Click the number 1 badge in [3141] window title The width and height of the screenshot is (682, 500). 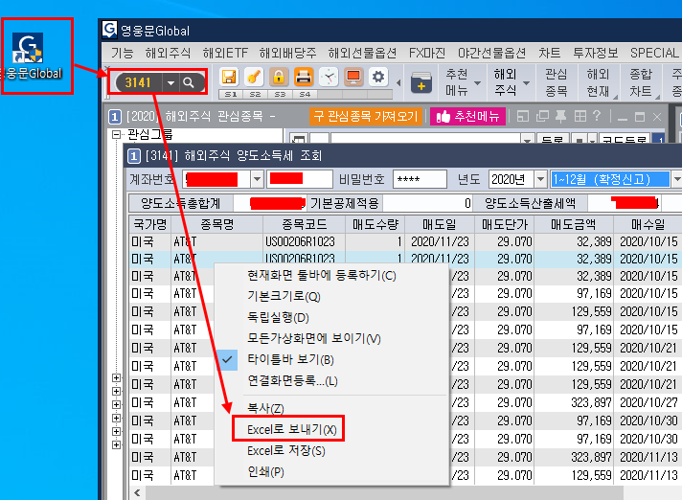(134, 156)
